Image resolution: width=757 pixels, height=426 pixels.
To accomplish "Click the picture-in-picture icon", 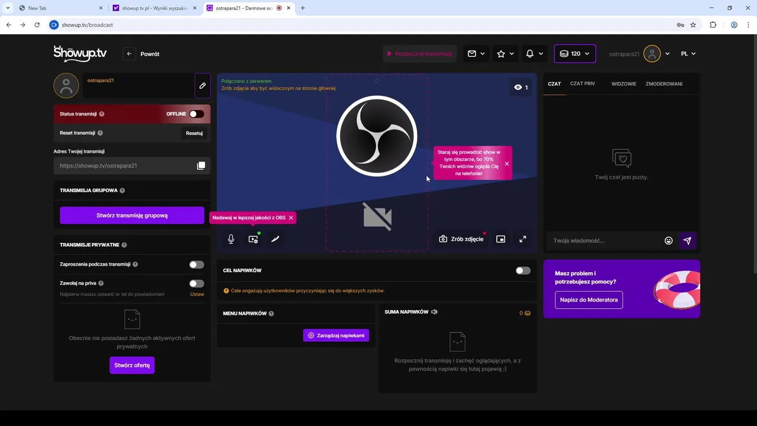I will click(x=500, y=239).
